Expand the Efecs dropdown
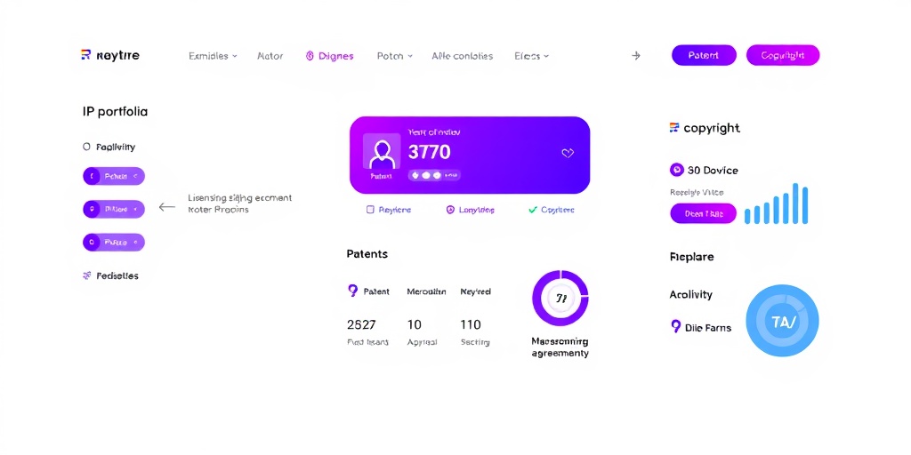911x455 pixels. tap(531, 56)
